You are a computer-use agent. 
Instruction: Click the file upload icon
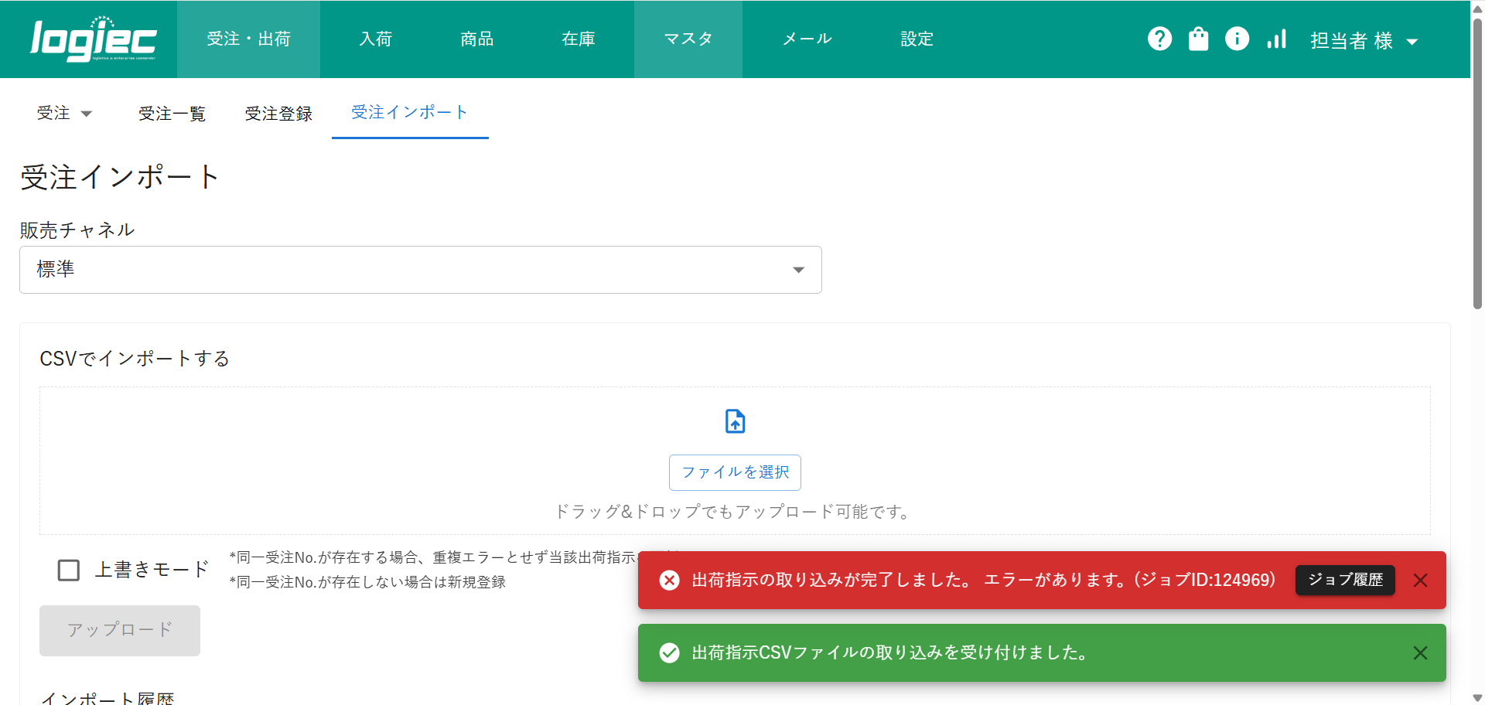tap(735, 421)
